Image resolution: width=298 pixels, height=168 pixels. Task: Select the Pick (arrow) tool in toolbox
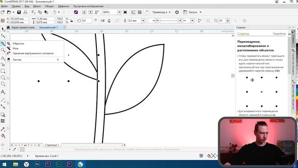point(3,29)
